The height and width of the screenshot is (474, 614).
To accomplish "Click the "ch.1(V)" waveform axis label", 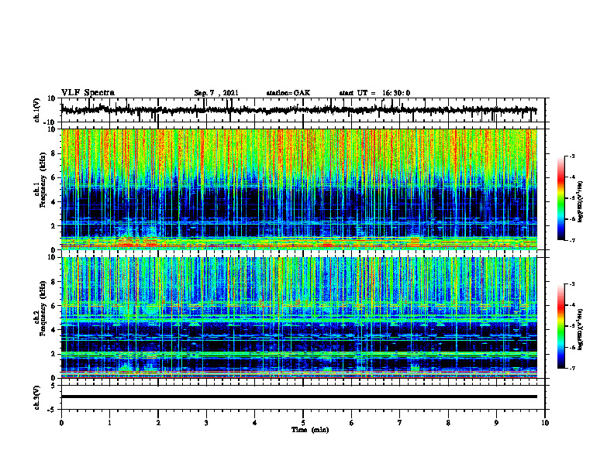I will pos(37,110).
